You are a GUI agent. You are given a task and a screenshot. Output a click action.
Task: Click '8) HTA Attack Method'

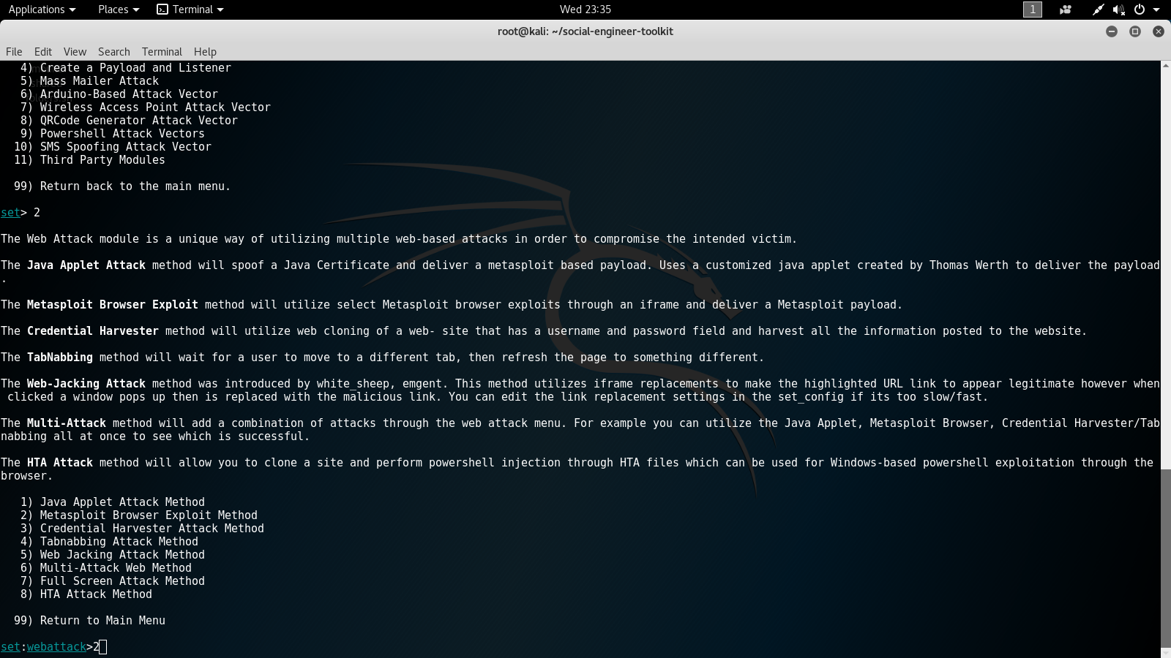click(86, 594)
